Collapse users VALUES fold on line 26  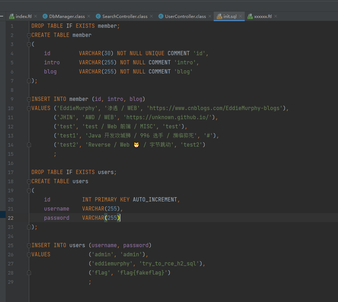click(x=29, y=255)
